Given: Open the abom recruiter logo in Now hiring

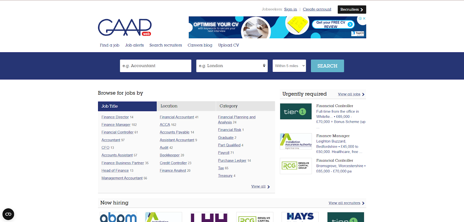Looking at the screenshot, I should point(118,217).
